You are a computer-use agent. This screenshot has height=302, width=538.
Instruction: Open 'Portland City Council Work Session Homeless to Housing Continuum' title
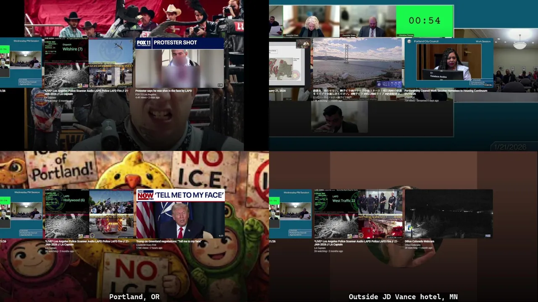(x=446, y=92)
